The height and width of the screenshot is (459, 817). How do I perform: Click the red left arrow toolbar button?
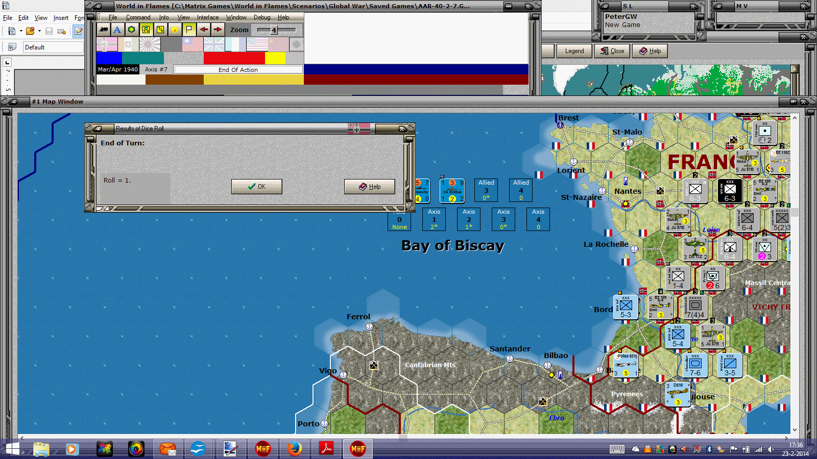203,30
